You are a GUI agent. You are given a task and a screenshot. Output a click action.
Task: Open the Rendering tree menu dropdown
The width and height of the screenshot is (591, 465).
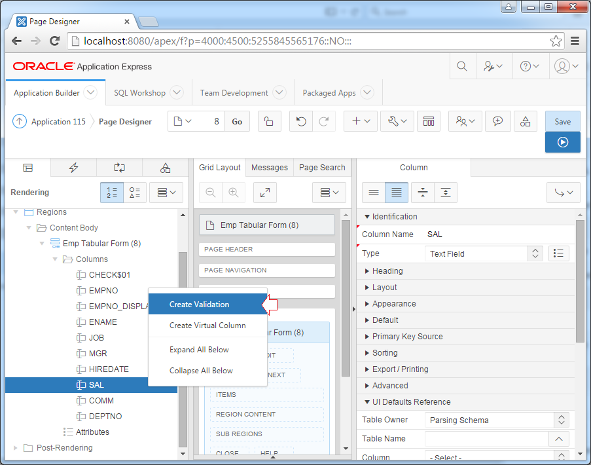click(x=166, y=193)
